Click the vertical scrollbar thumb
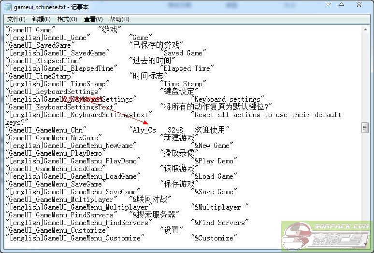This screenshot has height=253, width=374. [x=366, y=128]
